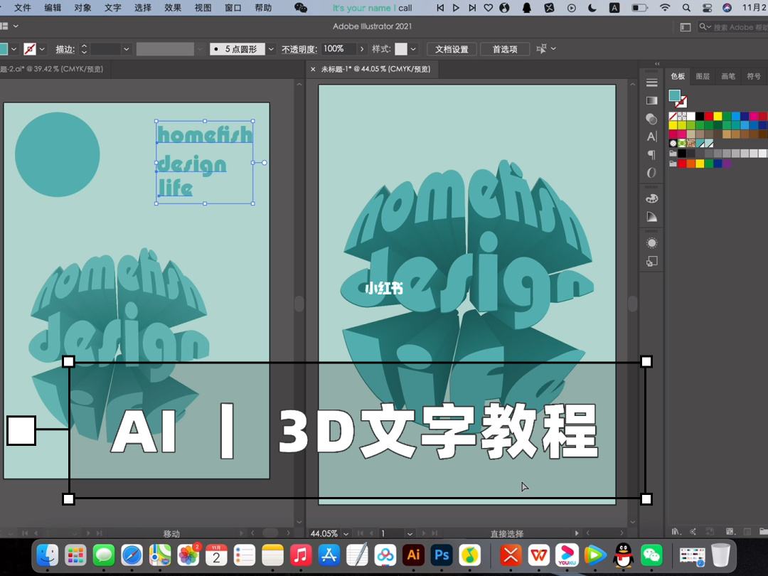Open the brush definition dropdown beside 5点圆形
Viewport: 768px width, 576px height.
click(x=271, y=49)
